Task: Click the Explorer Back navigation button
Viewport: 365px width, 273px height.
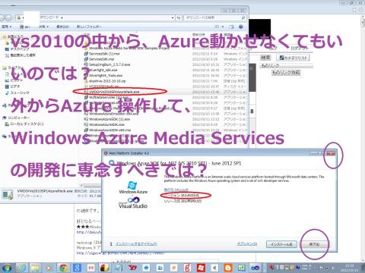Action: (x=2, y=17)
